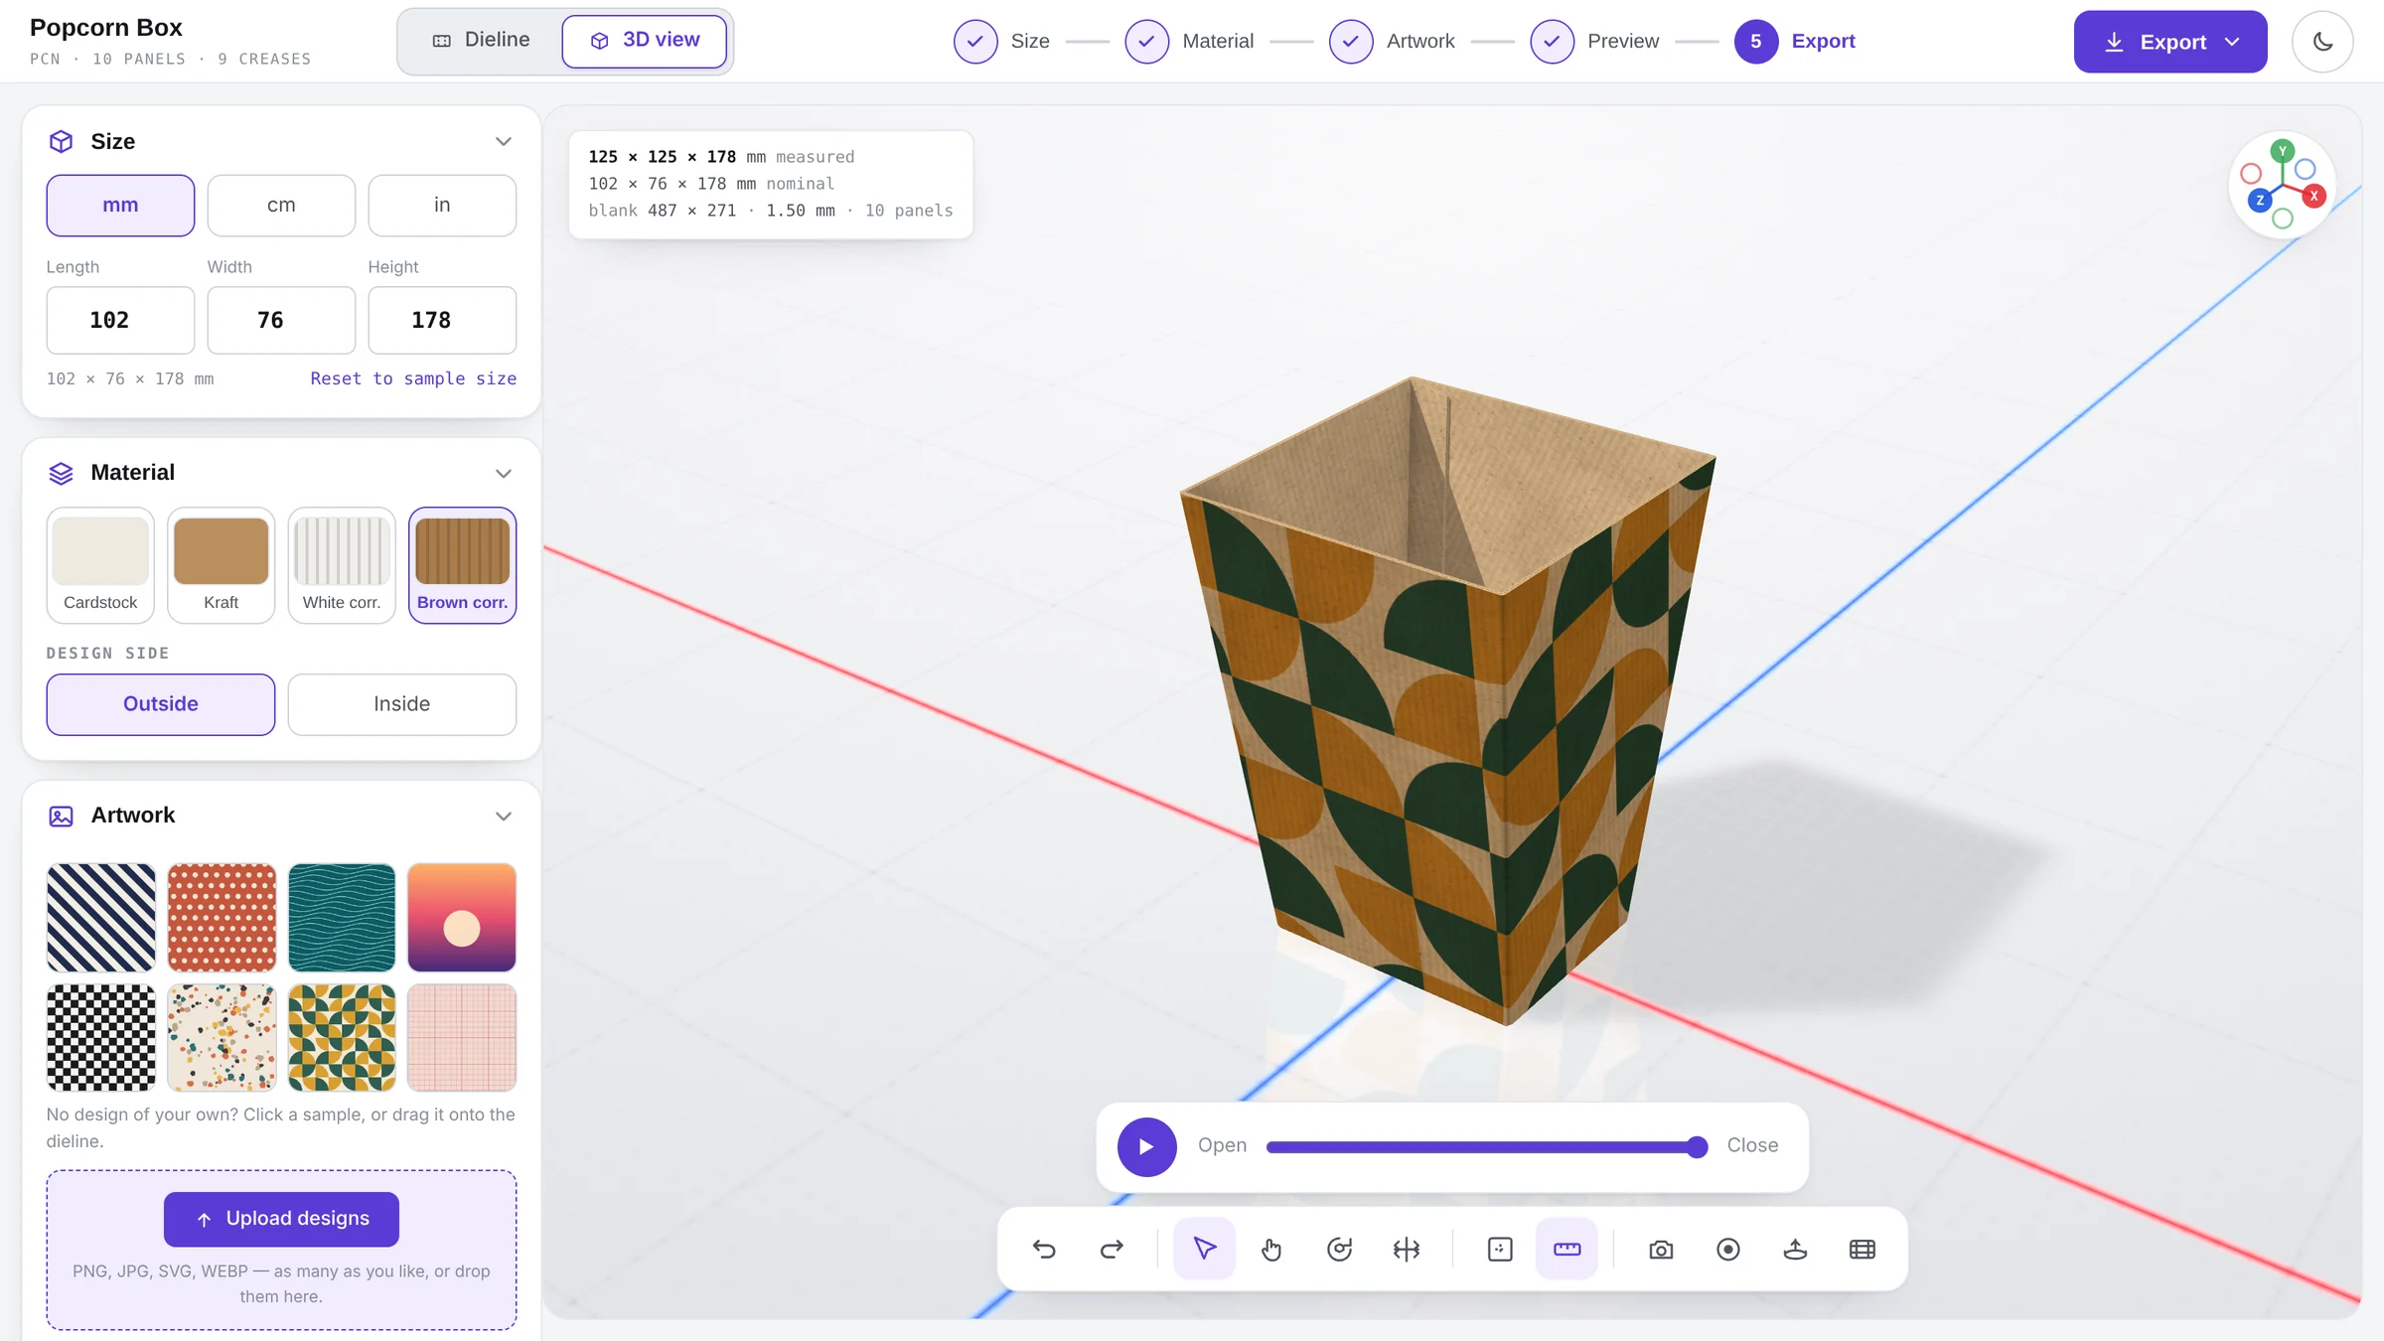Click the Length input field

coord(120,320)
